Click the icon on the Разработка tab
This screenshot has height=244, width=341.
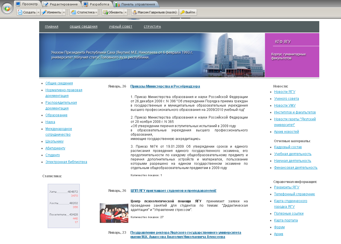pos(86,4)
